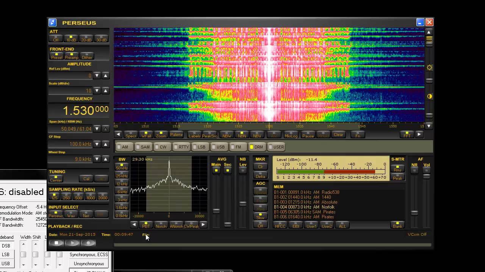The image size is (485, 272).
Task: Switch to SAM demodulation mode
Action: tap(143, 147)
